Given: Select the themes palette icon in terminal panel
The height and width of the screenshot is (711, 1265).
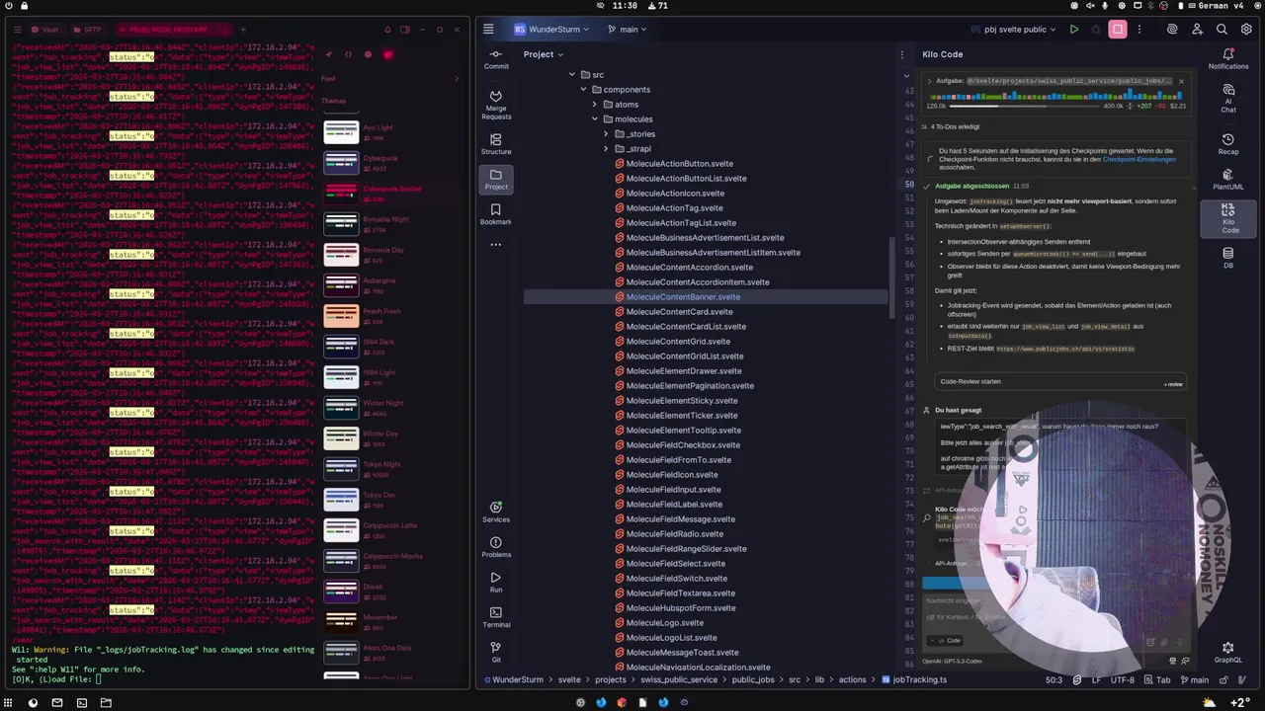Looking at the screenshot, I should 387,54.
